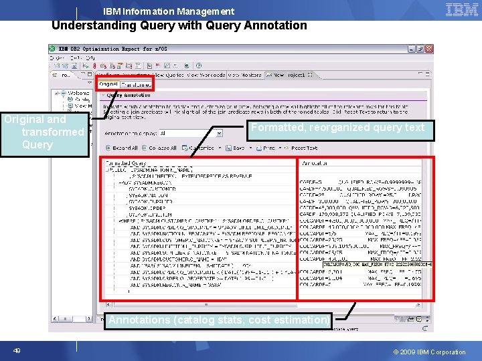Viewport: 482px width, 361px height.
Task: Click the Print button label
Action: 269,148
